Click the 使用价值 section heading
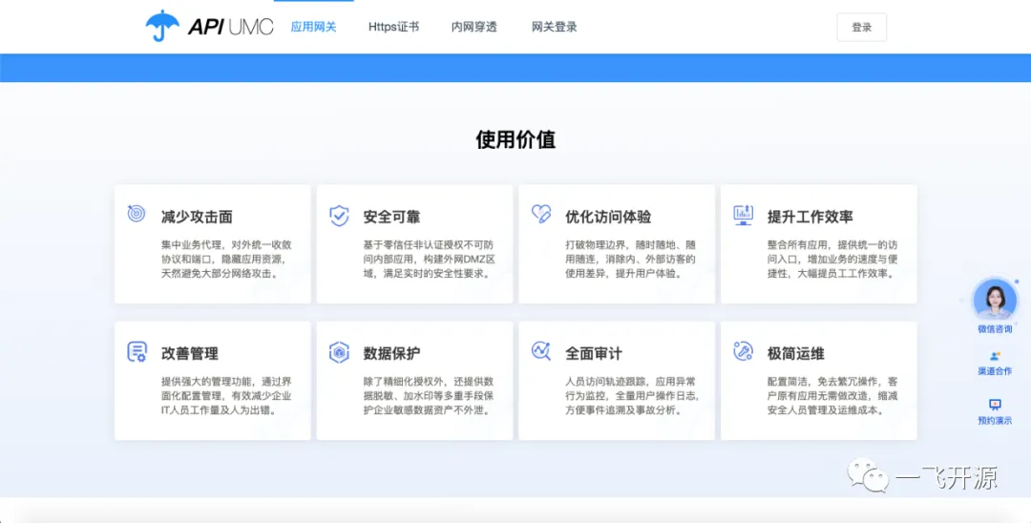 pyautogui.click(x=515, y=140)
